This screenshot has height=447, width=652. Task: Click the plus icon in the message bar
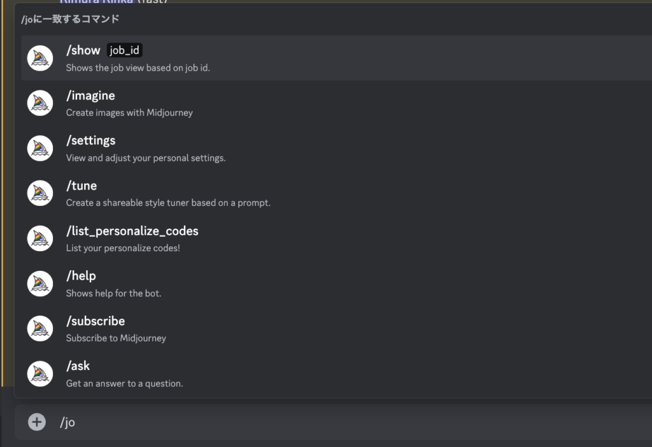point(36,422)
